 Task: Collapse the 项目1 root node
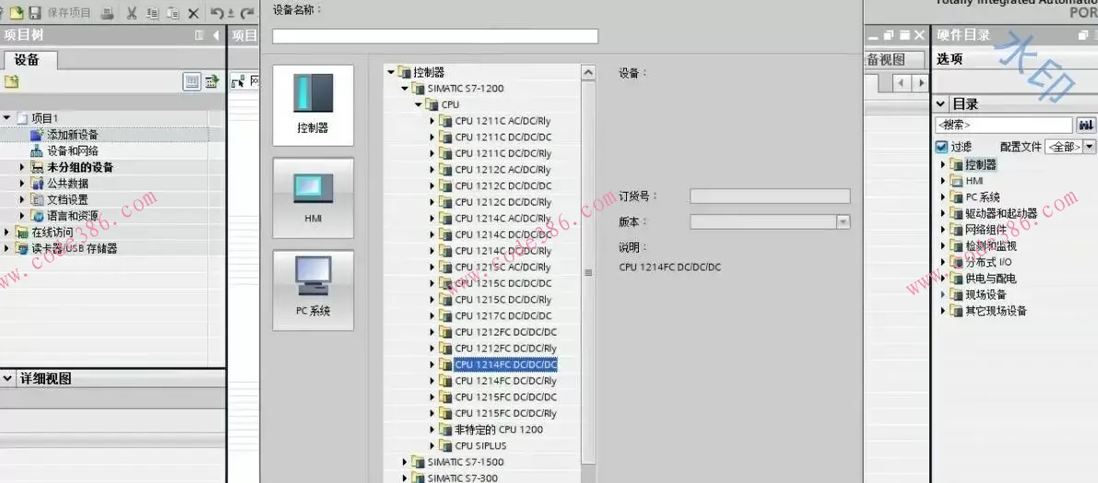point(7,118)
